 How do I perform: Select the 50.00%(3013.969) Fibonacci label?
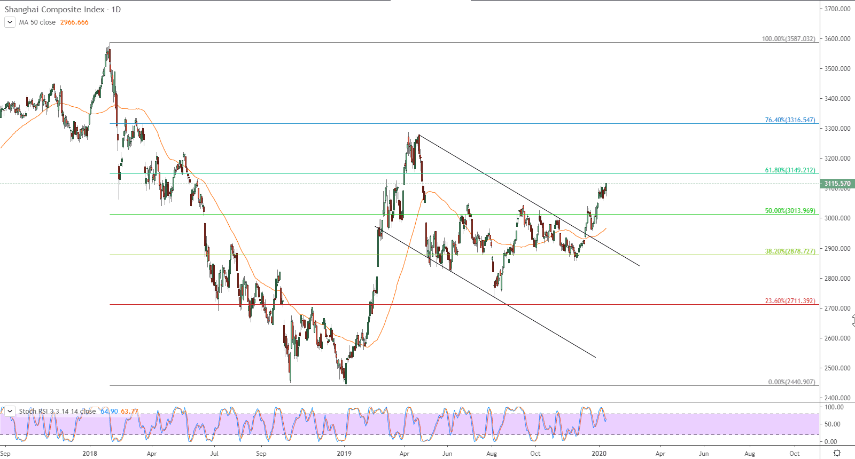point(790,211)
